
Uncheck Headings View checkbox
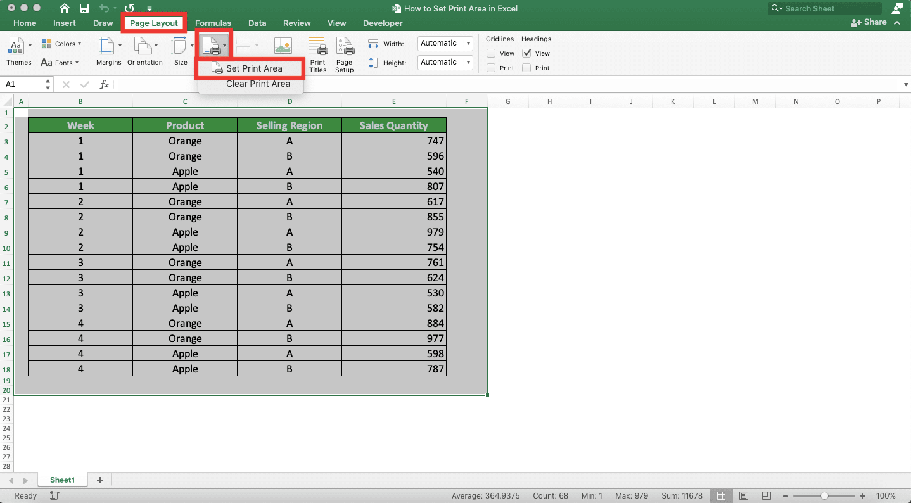(x=526, y=53)
